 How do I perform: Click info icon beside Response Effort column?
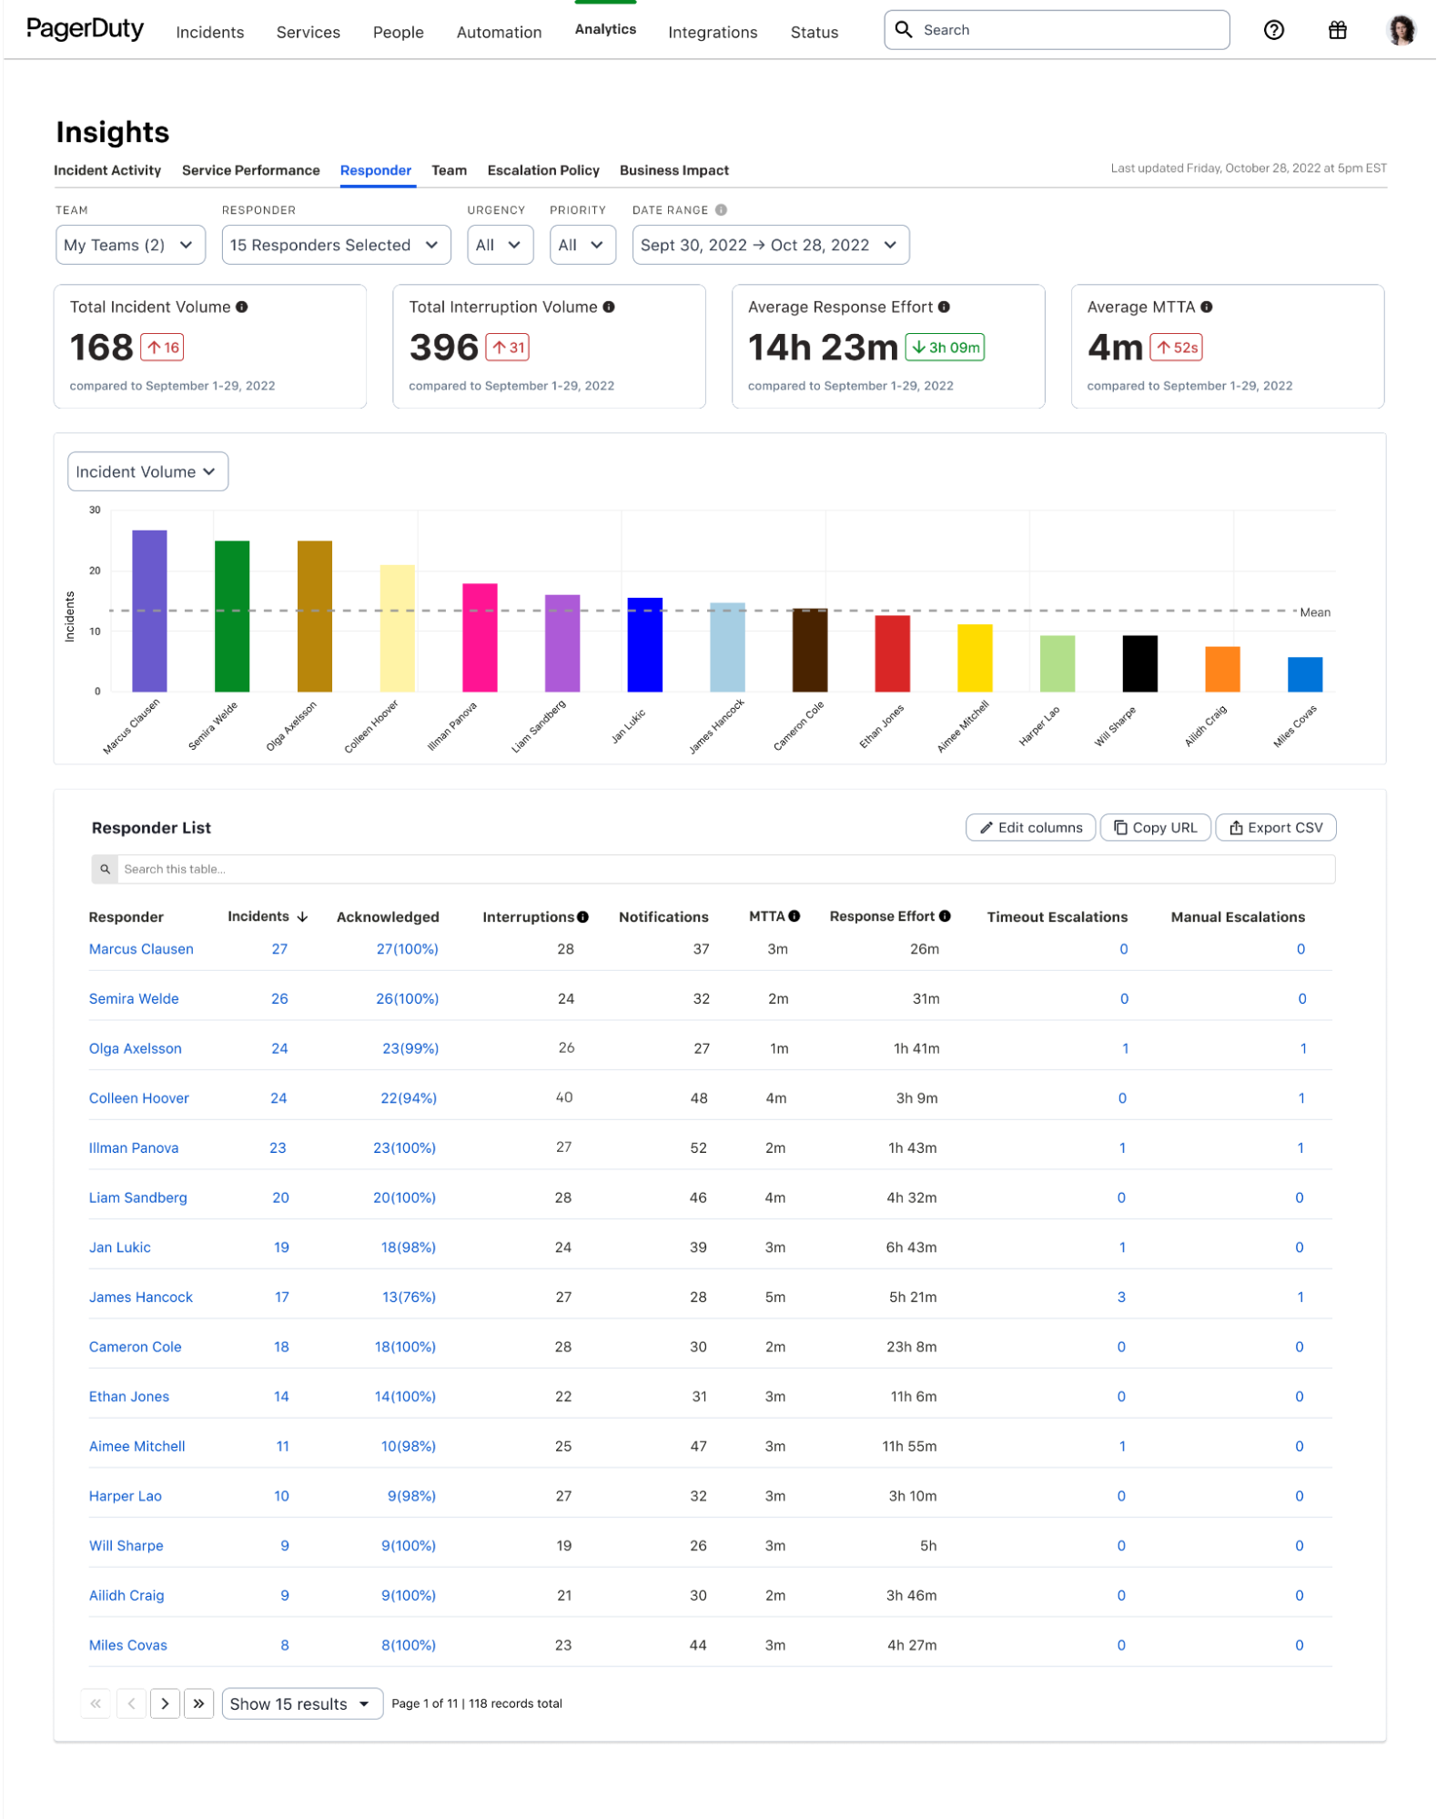coord(945,916)
